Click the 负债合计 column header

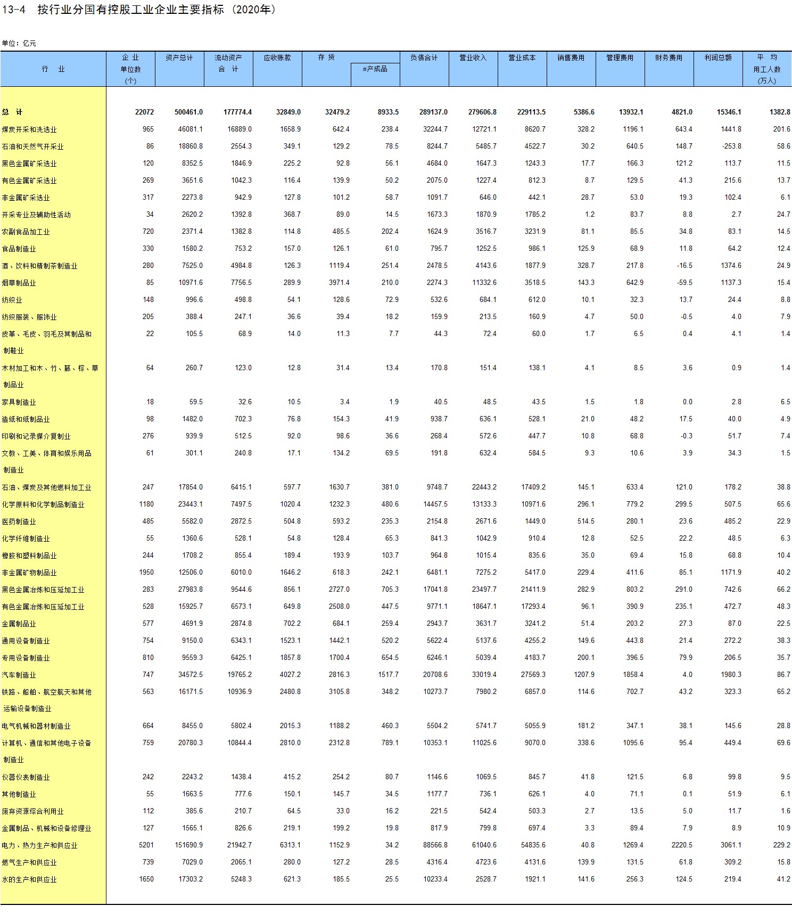click(424, 58)
